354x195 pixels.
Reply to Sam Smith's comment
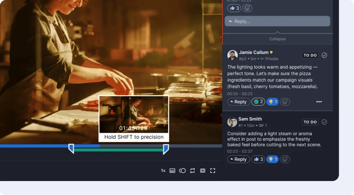[x=238, y=159]
